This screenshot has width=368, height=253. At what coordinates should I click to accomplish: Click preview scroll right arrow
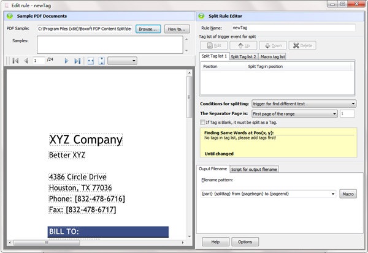183,243
